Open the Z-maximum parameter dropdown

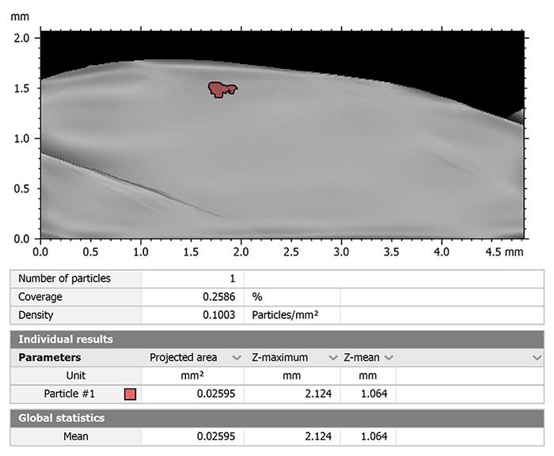tap(333, 358)
